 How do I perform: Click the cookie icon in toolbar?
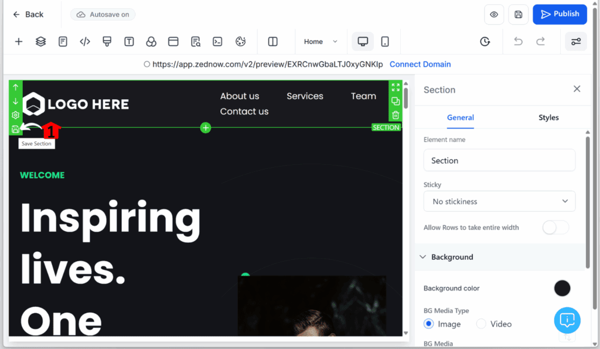pyautogui.click(x=240, y=42)
